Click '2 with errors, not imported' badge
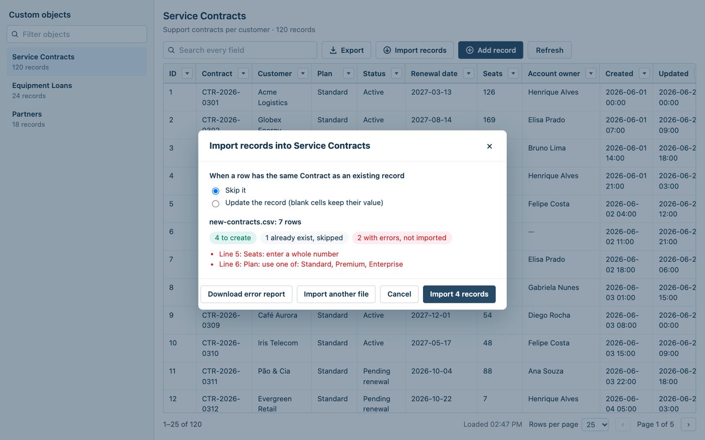 tap(402, 238)
